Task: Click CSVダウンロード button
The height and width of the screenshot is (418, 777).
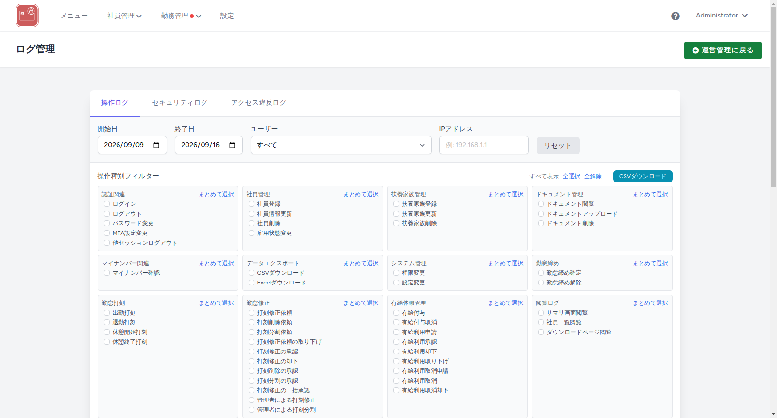Action: point(642,176)
